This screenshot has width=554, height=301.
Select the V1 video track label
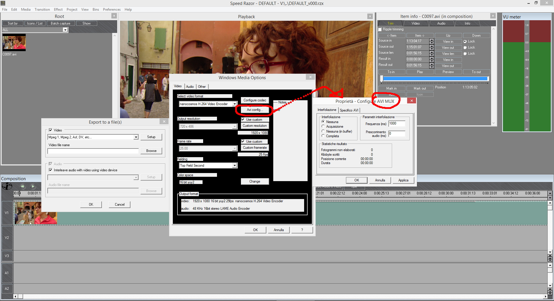[7, 213]
